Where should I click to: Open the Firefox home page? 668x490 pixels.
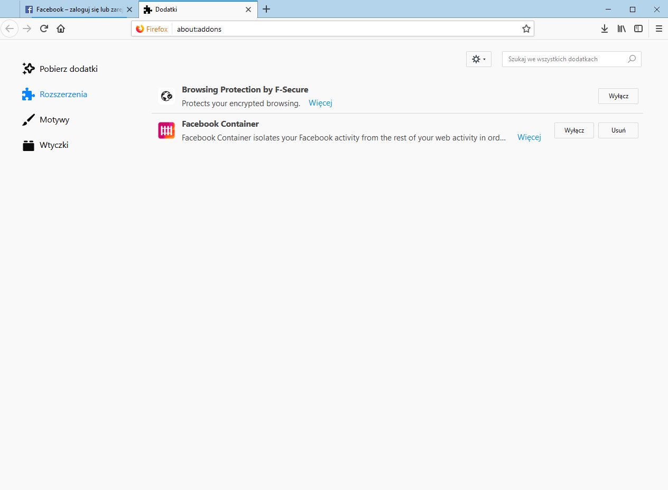pyautogui.click(x=61, y=29)
